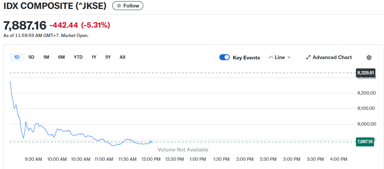Switch chart to 1Y range

[x=94, y=57]
